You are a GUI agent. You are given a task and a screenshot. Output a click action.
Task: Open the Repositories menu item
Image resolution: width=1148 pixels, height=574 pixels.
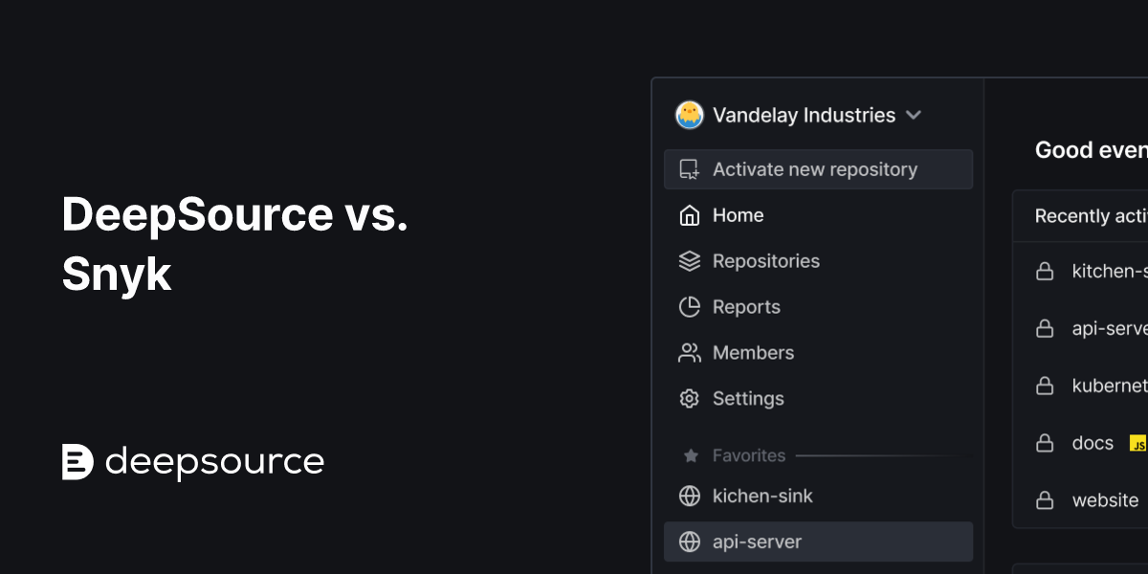[765, 261]
